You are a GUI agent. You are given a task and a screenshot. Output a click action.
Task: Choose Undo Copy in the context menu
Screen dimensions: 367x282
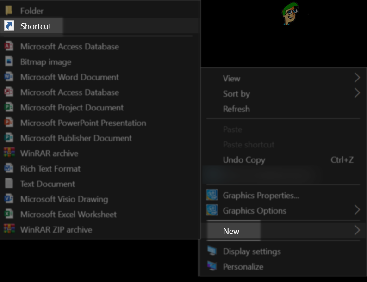point(244,160)
